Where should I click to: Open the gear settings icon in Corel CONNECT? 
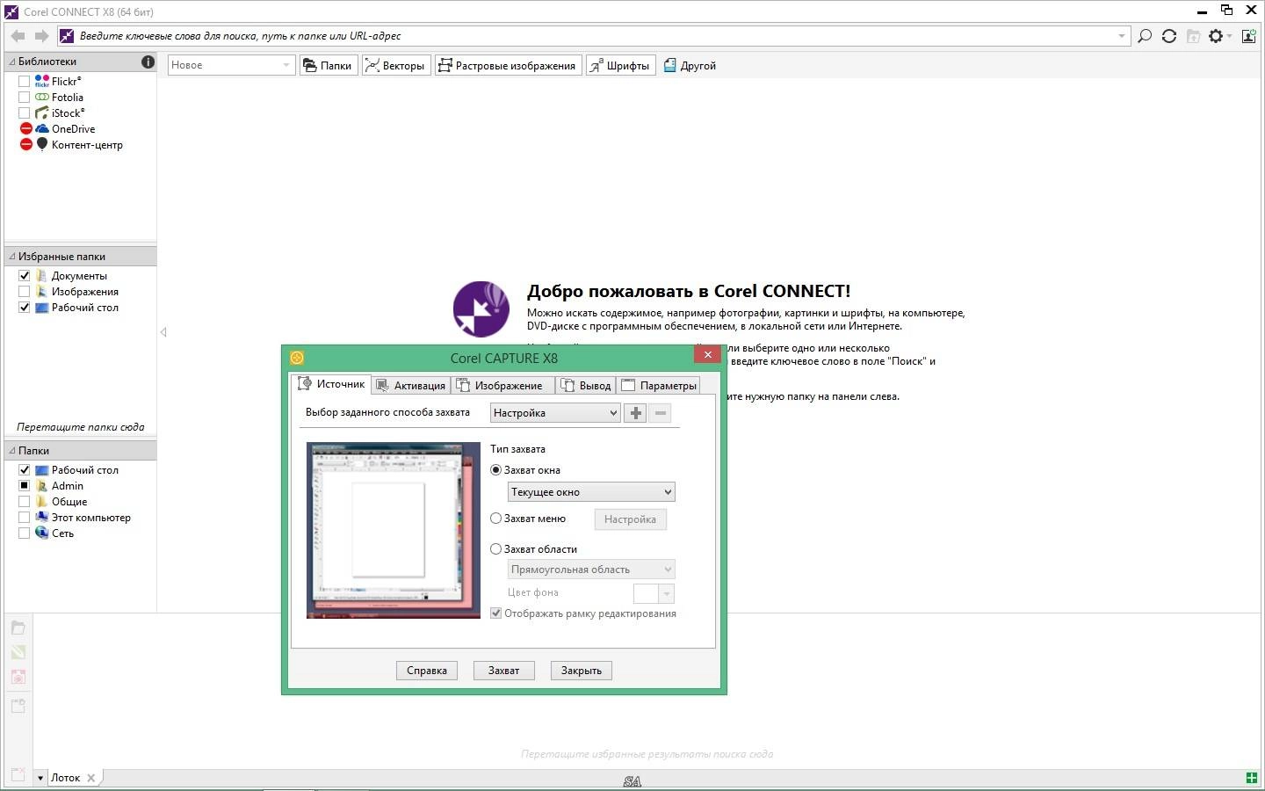[1216, 36]
